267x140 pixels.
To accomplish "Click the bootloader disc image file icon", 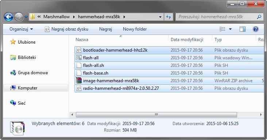I will tap(79, 50).
